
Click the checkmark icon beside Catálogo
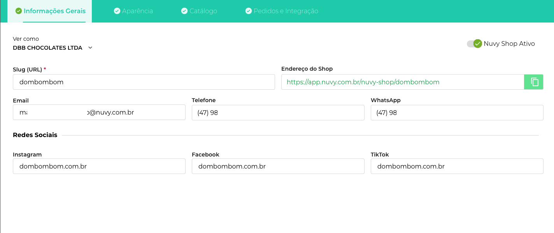(x=184, y=11)
